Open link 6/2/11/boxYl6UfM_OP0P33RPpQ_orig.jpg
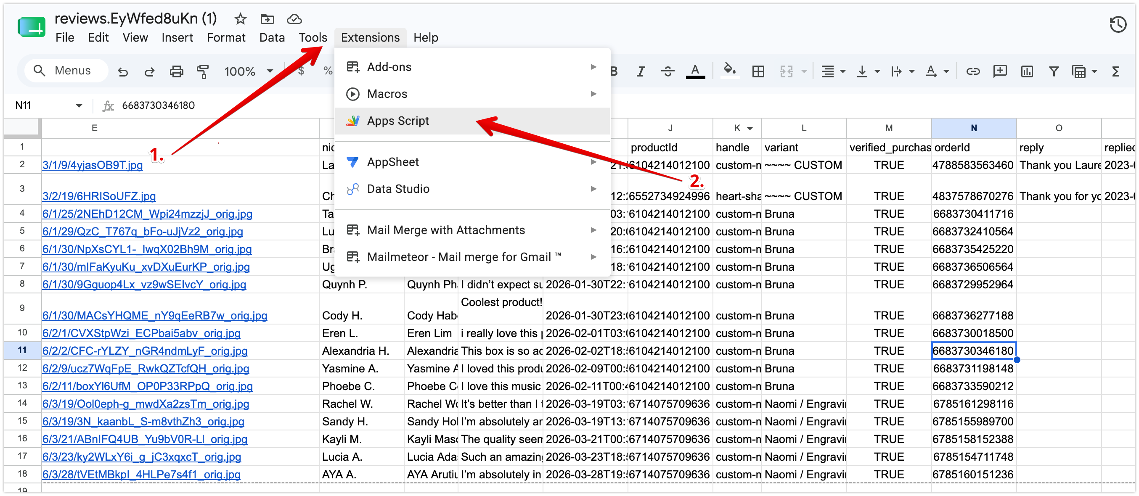The height and width of the screenshot is (496, 1139). (x=148, y=386)
